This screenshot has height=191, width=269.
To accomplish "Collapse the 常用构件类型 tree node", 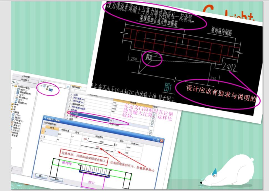I will [x=13, y=86].
